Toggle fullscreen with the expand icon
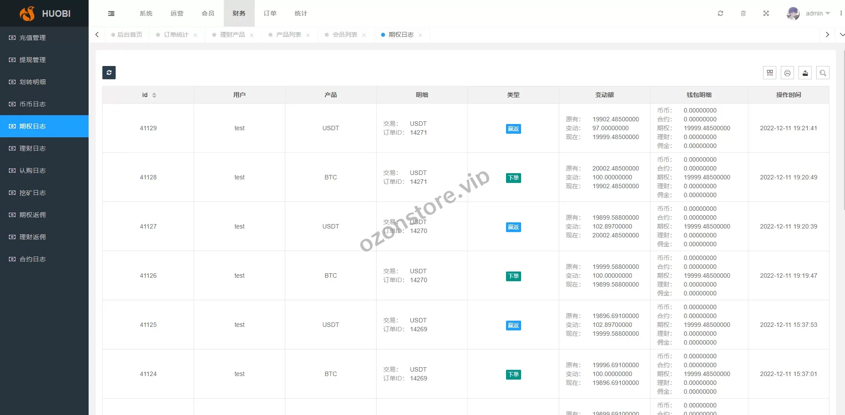Screen dimensions: 845x415 [766, 13]
